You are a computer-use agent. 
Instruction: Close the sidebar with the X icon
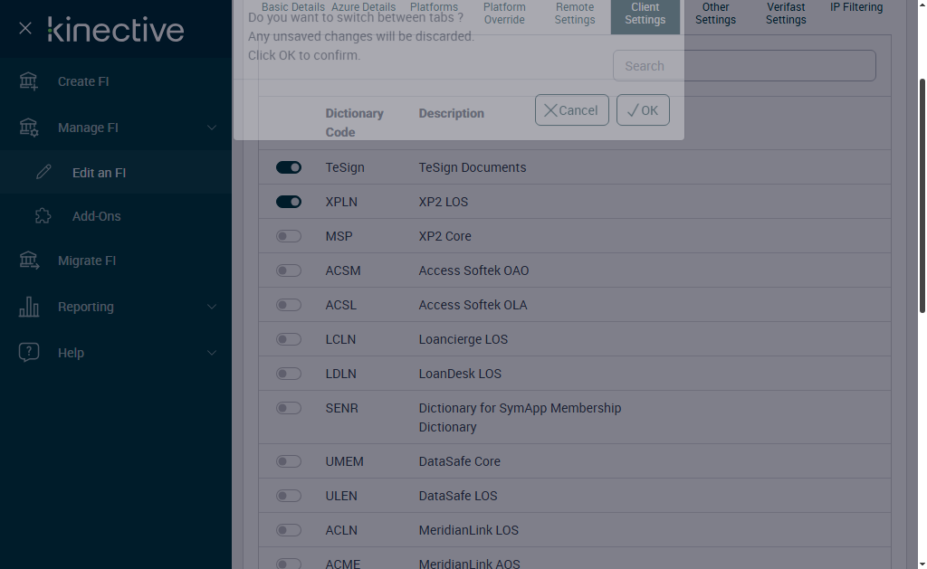click(x=24, y=28)
